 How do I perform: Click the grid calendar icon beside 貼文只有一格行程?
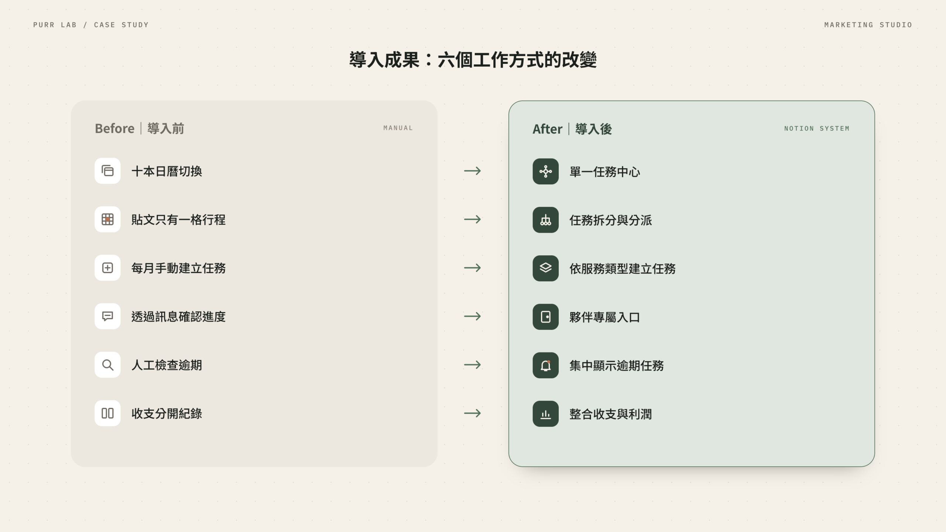pos(108,219)
